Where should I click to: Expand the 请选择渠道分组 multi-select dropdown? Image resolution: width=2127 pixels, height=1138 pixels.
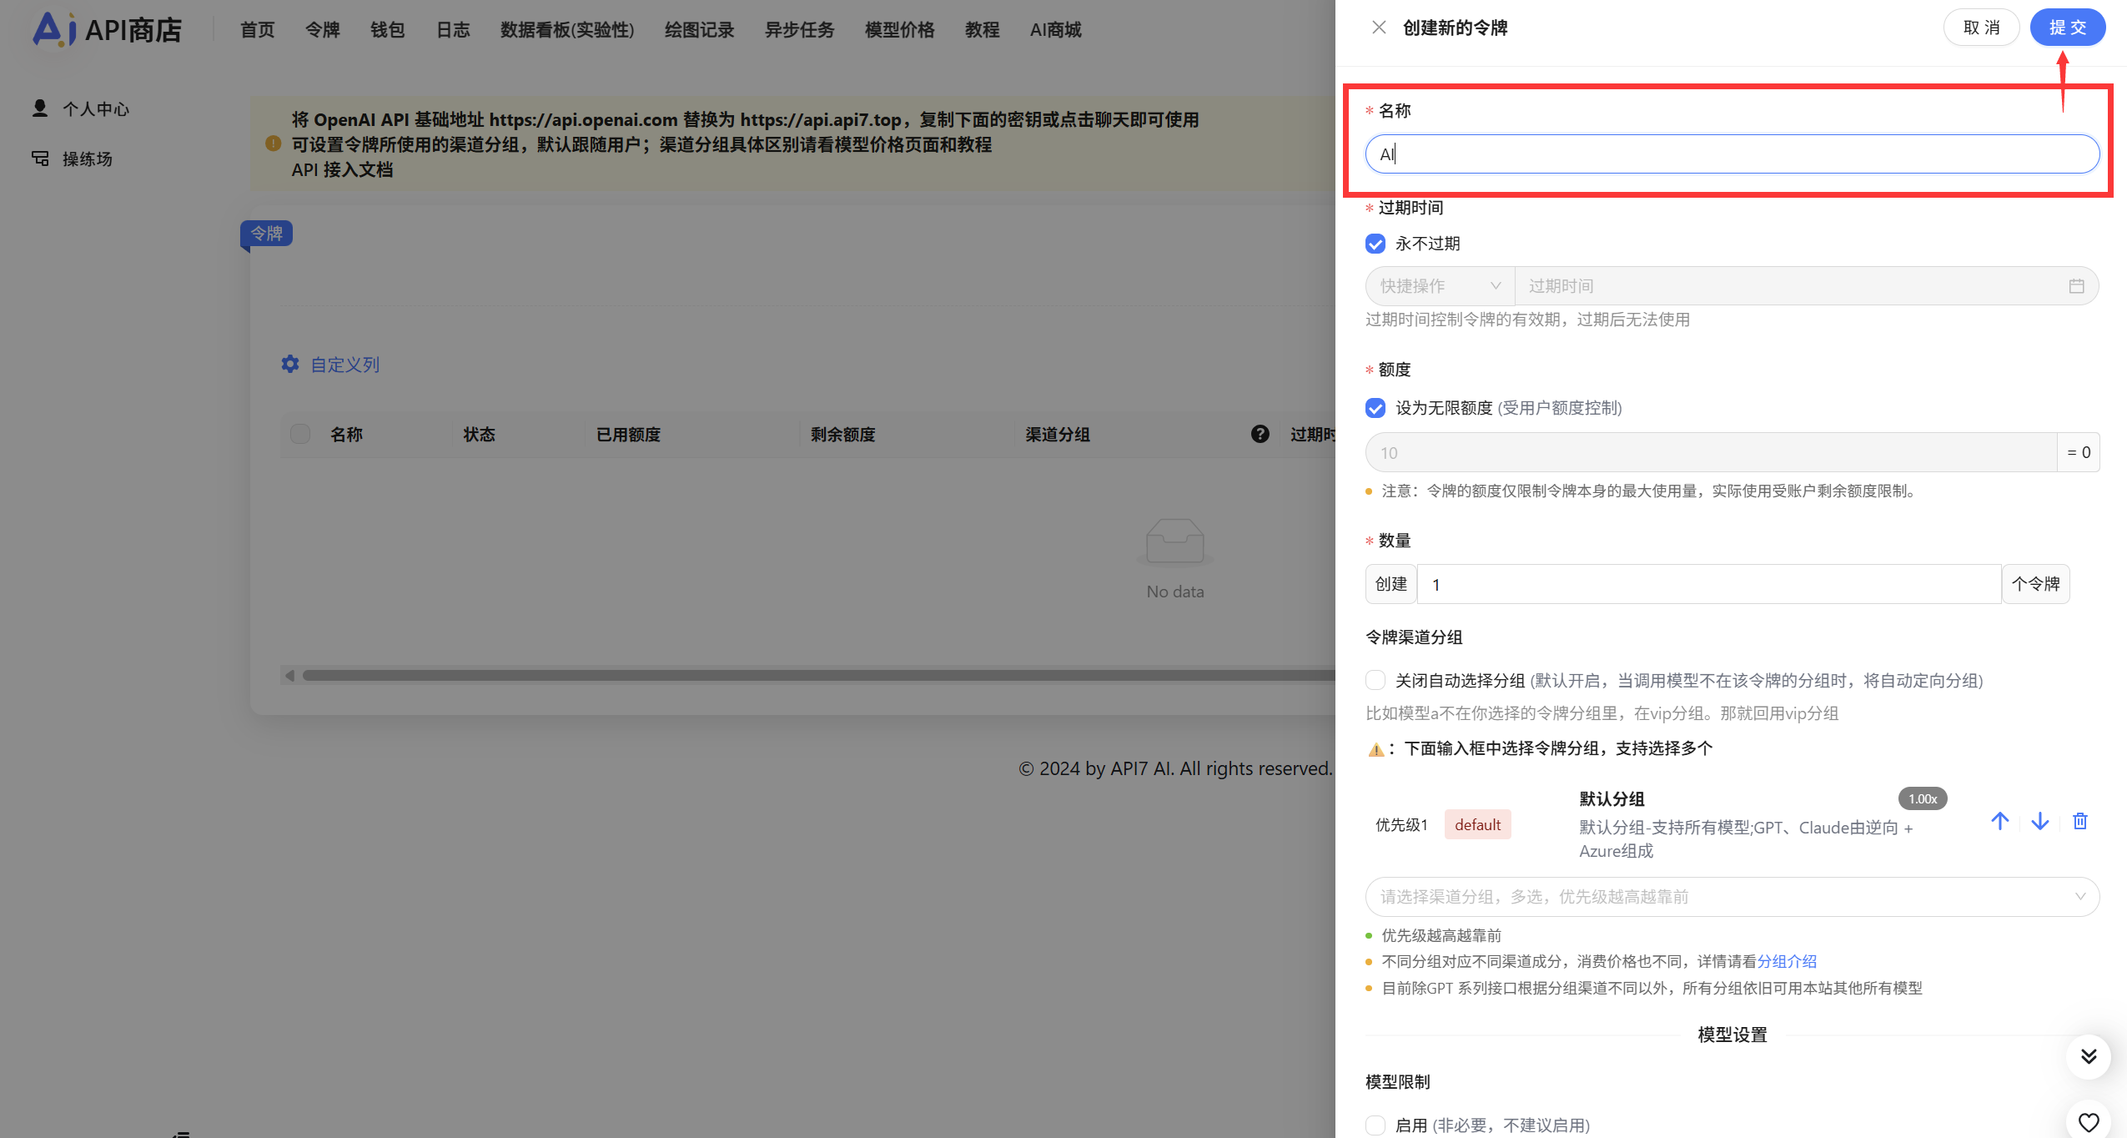tap(1732, 897)
